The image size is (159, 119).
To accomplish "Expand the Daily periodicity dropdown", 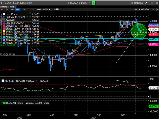I will tap(46, 9).
